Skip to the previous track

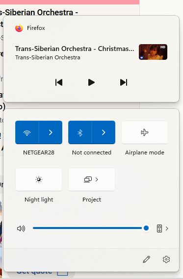coord(59,82)
